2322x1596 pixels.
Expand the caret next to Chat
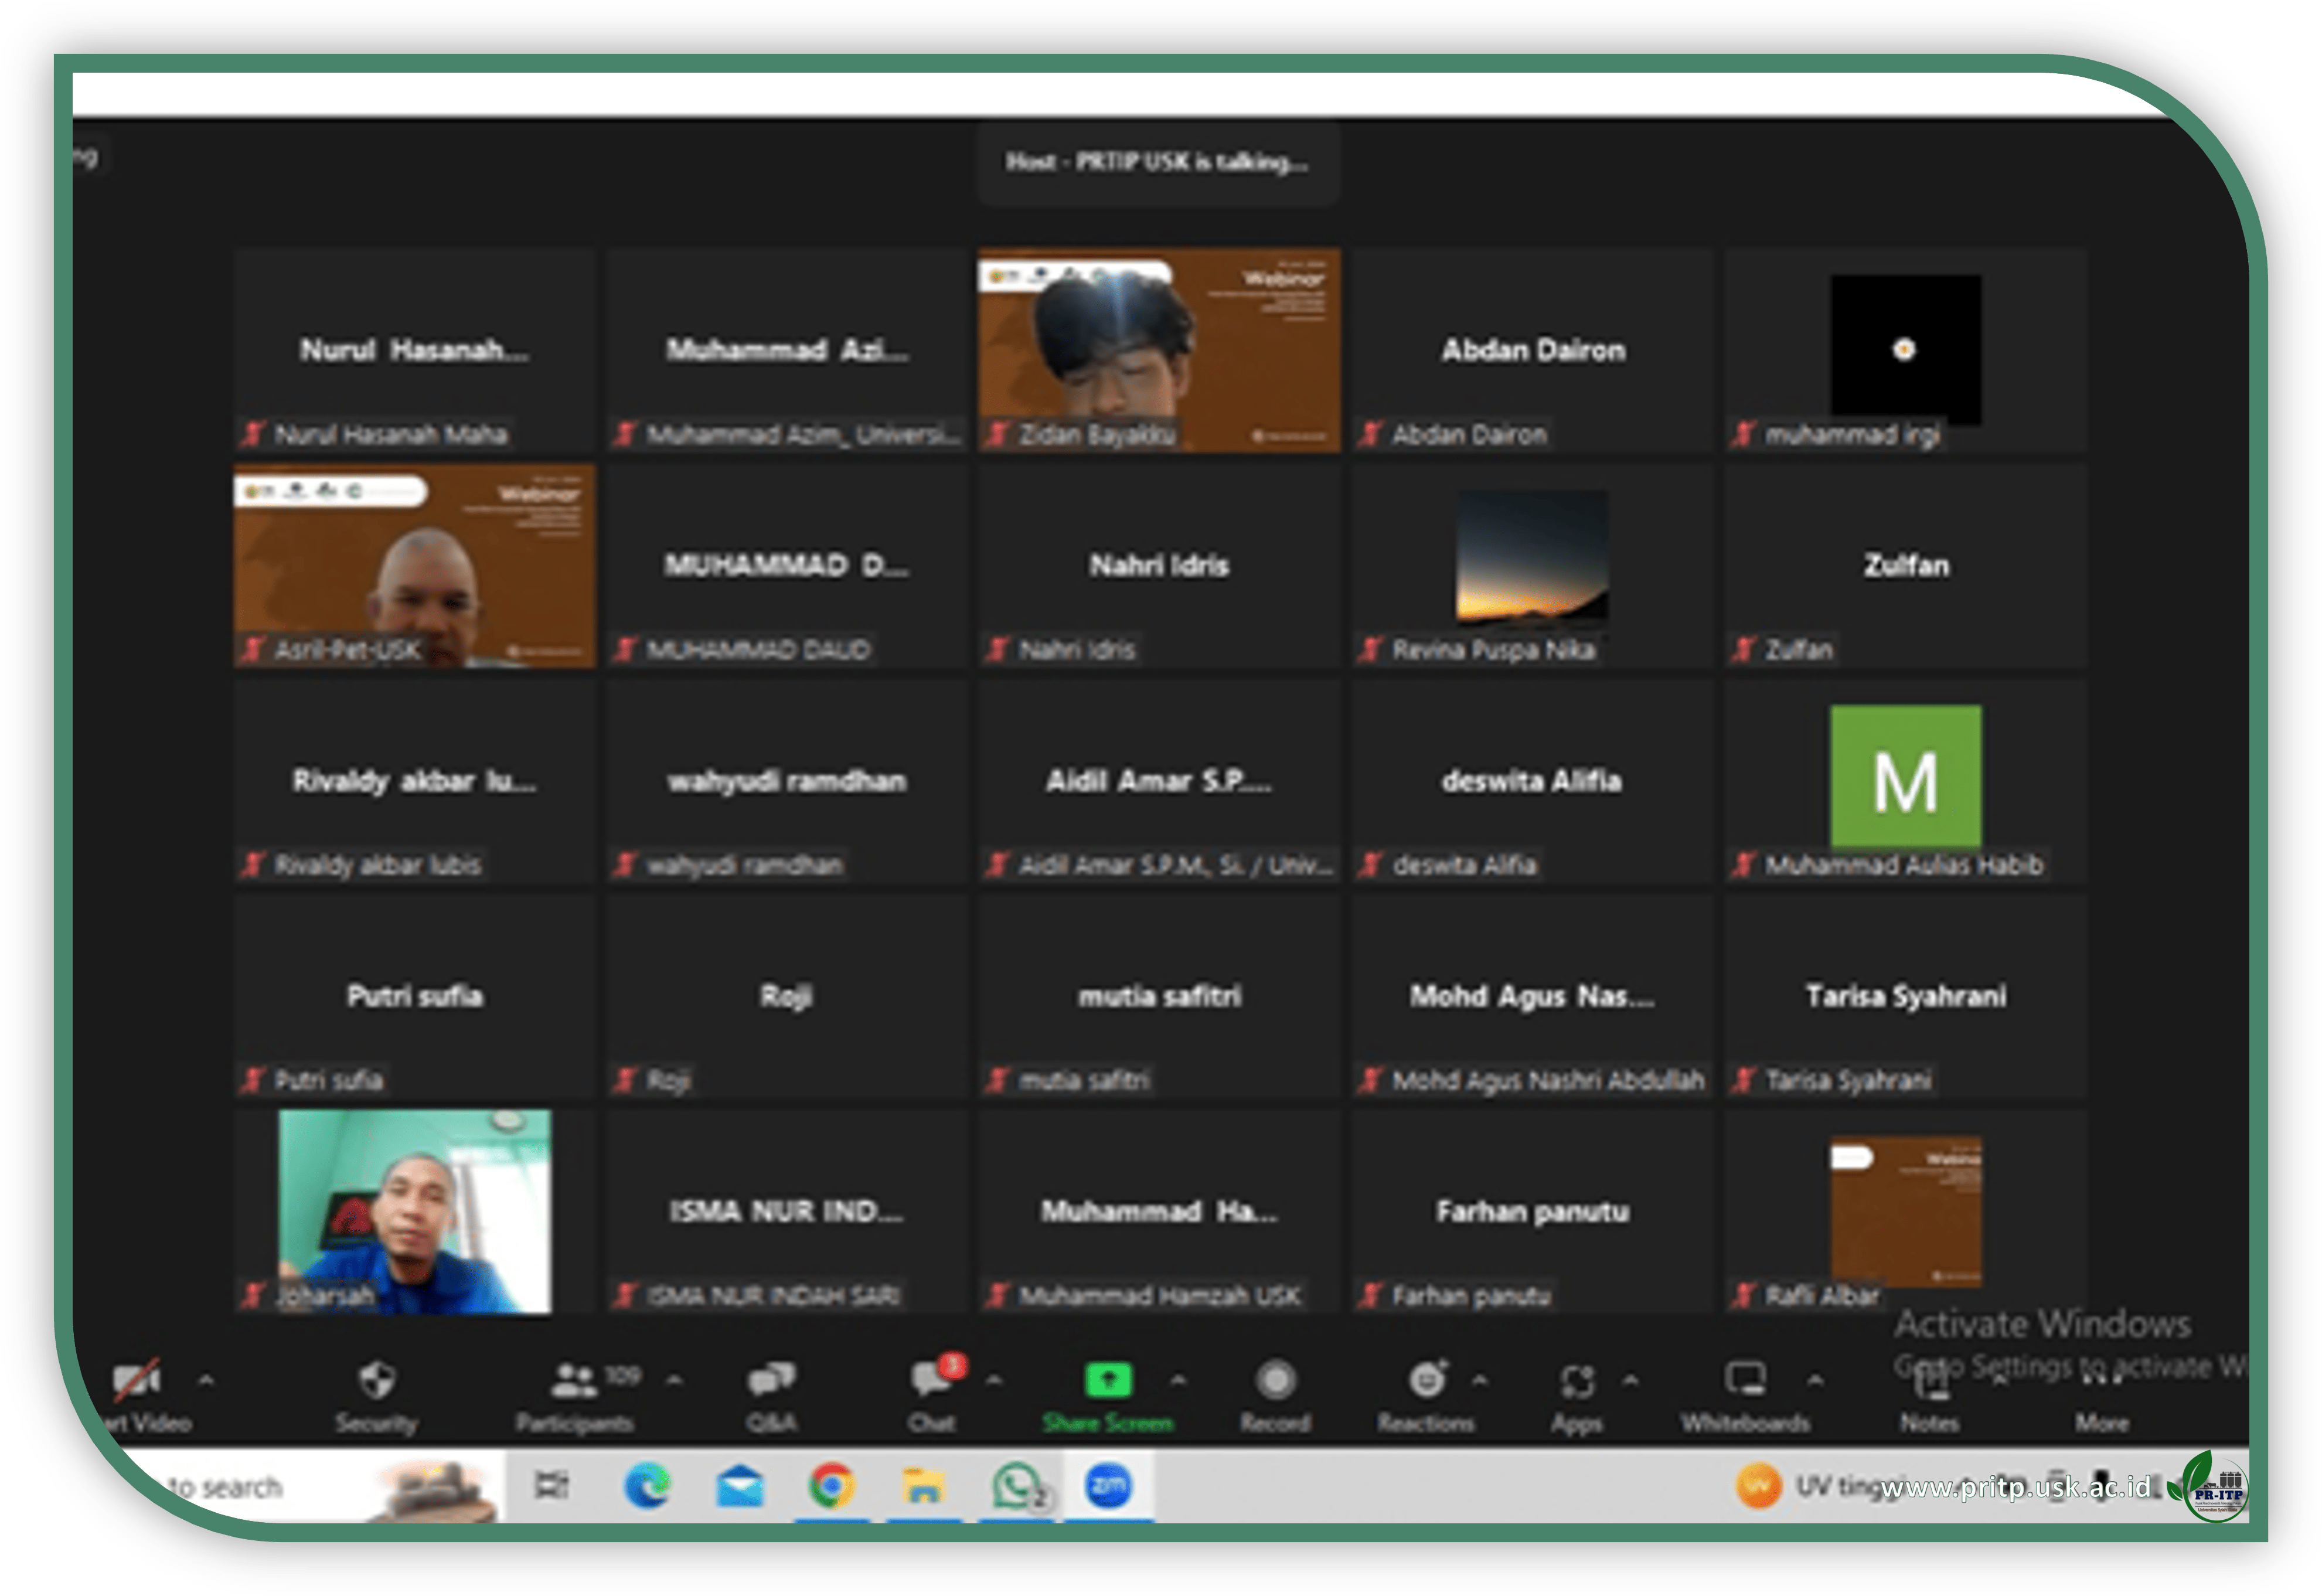[994, 1380]
